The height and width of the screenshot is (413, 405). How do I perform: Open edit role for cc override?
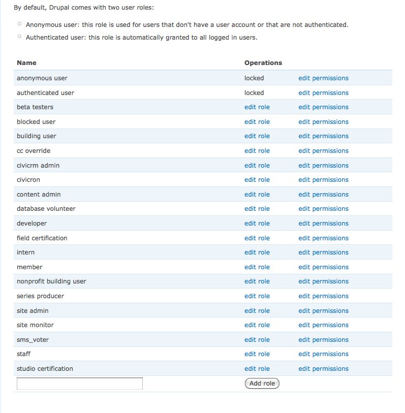257,151
